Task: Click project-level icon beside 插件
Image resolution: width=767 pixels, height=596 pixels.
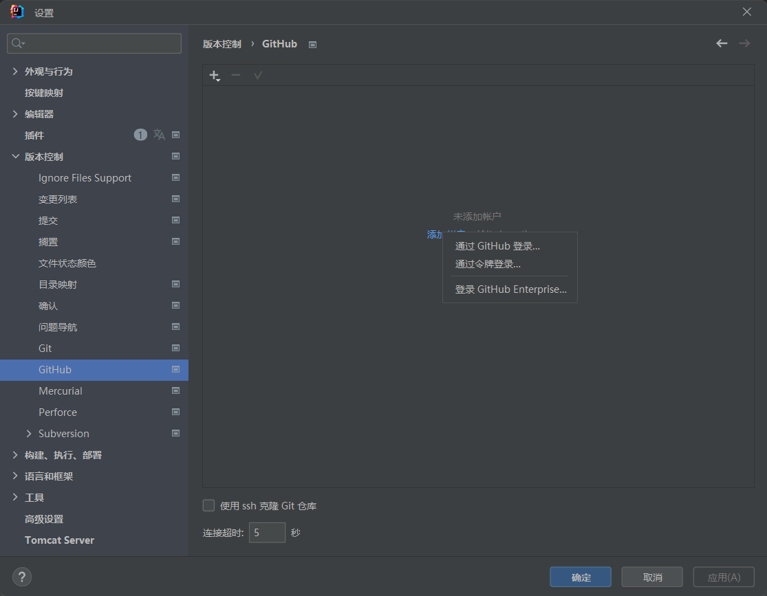Action: coord(175,135)
